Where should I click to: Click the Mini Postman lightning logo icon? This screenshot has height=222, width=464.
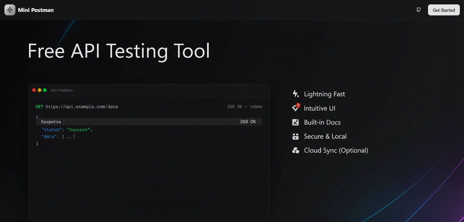(10, 10)
